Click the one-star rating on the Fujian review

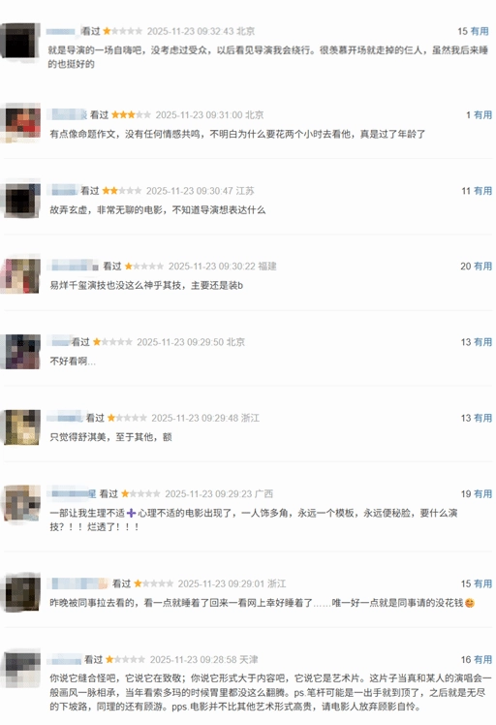[143, 266]
